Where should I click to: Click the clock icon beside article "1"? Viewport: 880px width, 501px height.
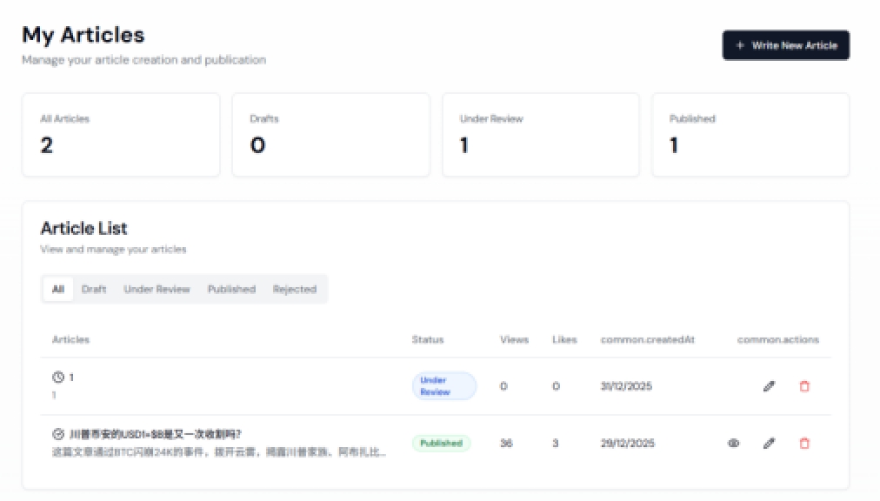(x=56, y=376)
